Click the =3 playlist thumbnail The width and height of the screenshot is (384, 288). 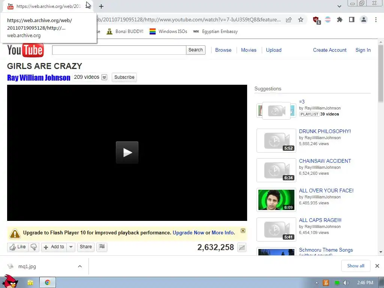click(276, 111)
